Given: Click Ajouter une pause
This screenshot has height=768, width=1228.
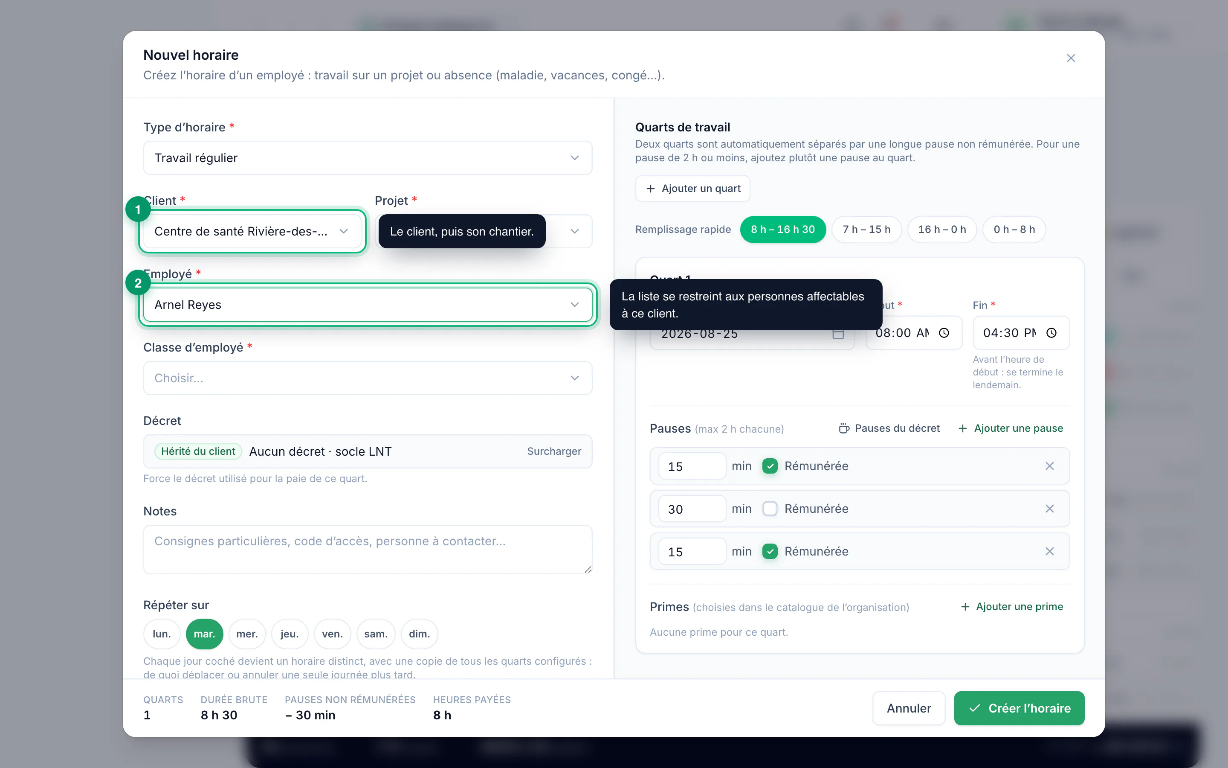Looking at the screenshot, I should 1011,428.
